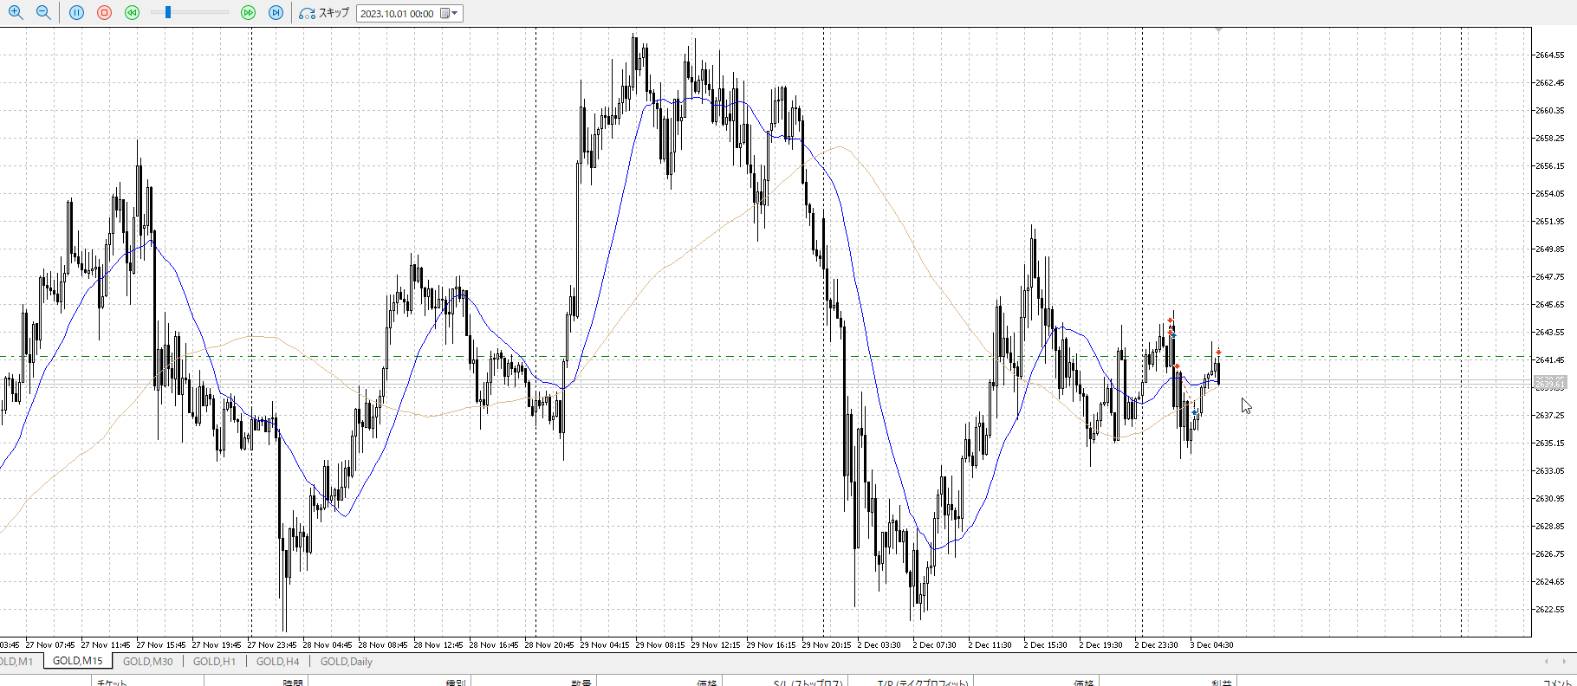Pause the chart playback

click(x=77, y=13)
